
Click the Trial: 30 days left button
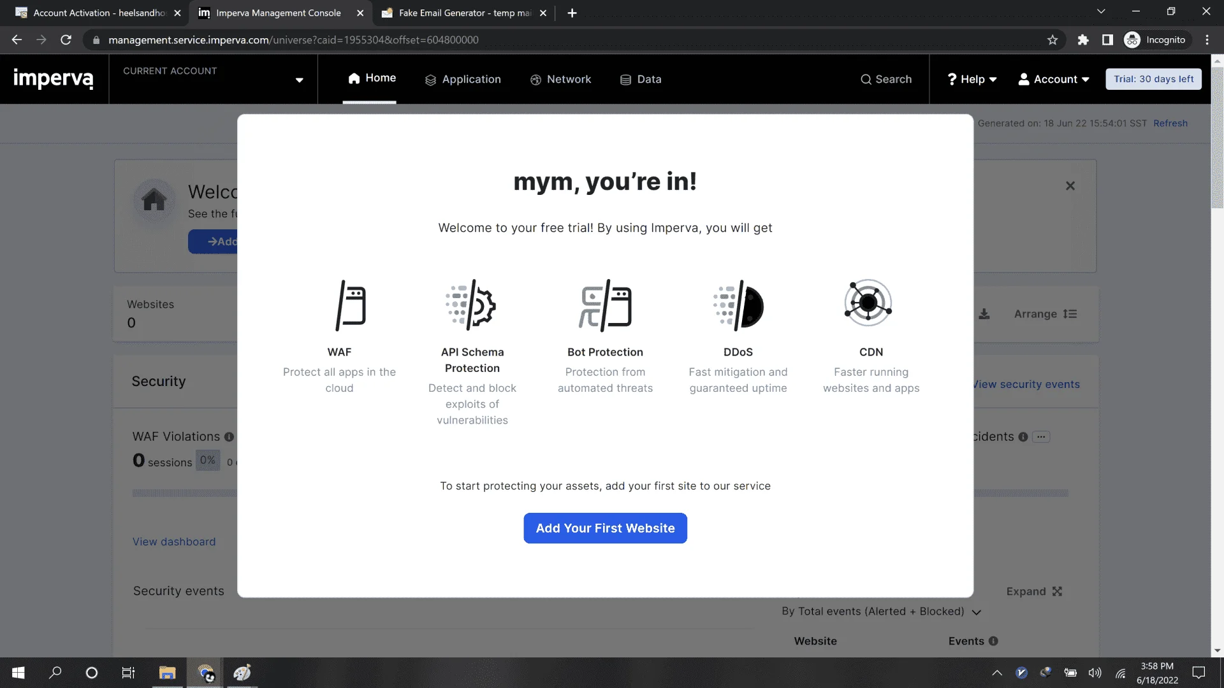(1153, 79)
